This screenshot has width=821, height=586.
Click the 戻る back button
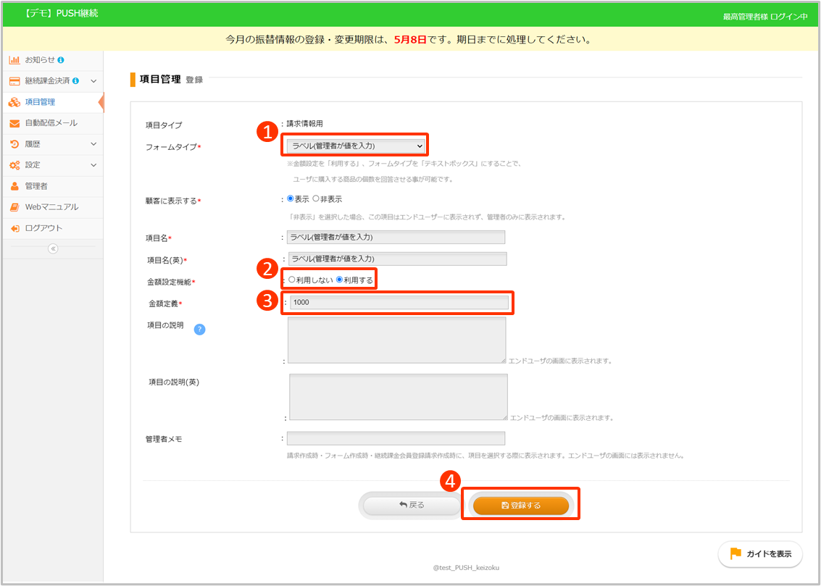(x=411, y=505)
